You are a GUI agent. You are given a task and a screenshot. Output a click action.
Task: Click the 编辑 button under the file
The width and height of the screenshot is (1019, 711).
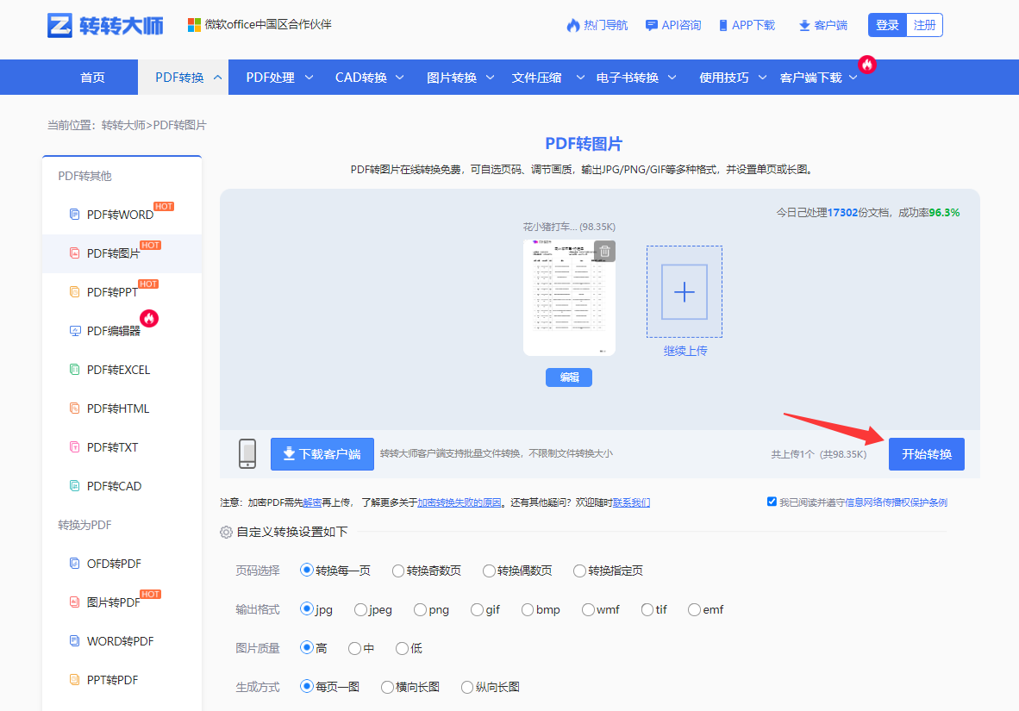569,377
